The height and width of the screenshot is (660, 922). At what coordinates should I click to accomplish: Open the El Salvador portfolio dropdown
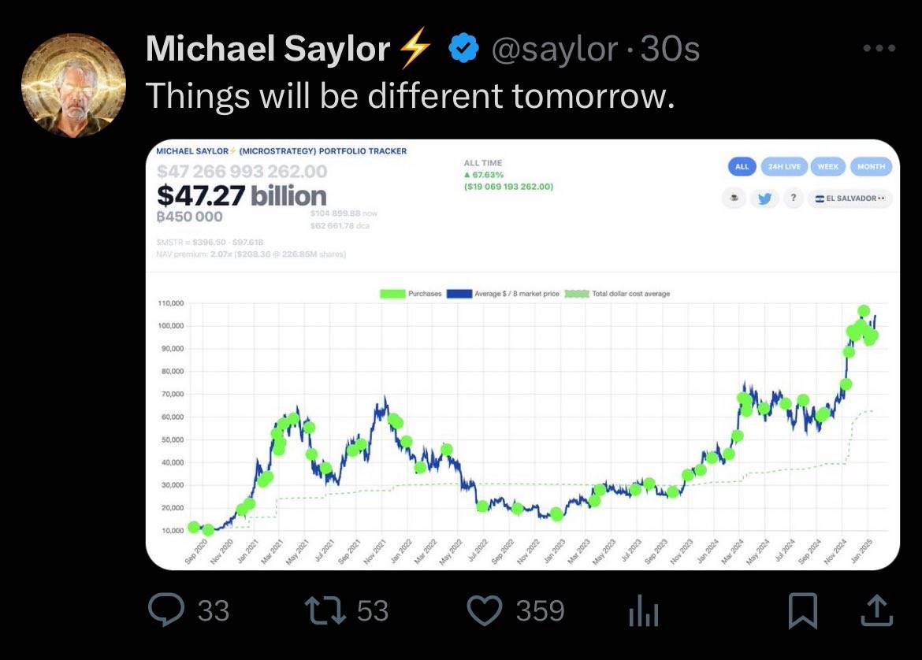pos(850,198)
